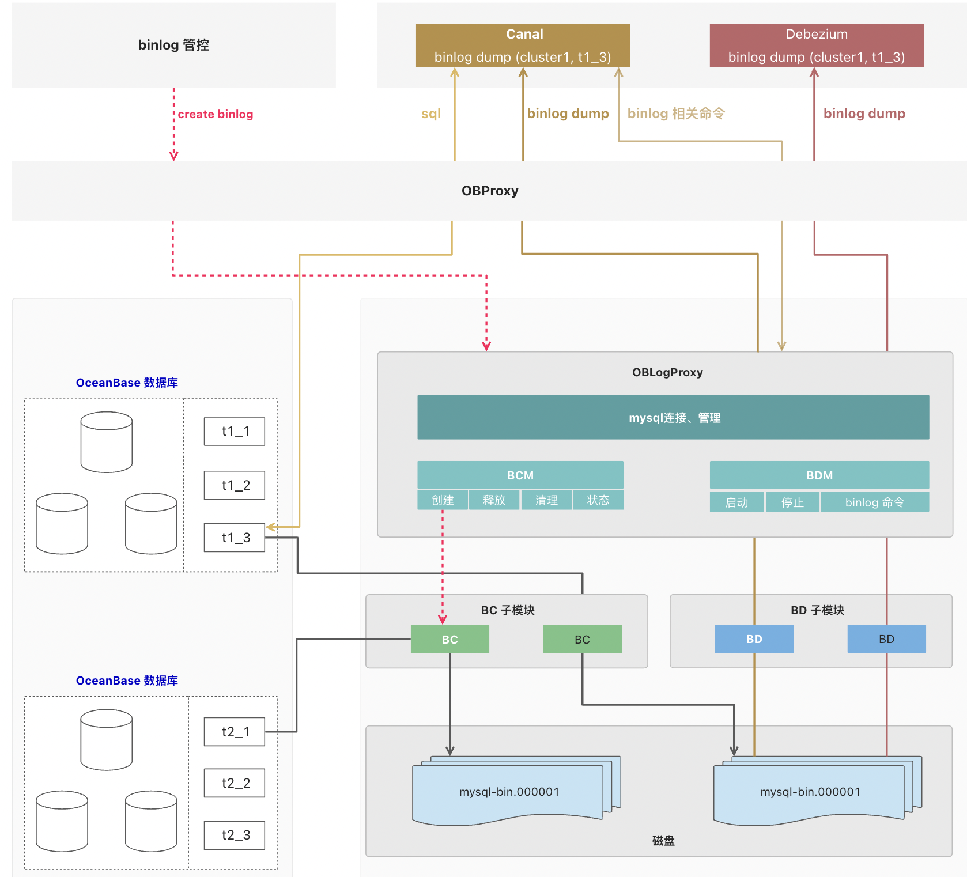Image resolution: width=967 pixels, height=877 pixels.
Task: Toggle the 启动 option under BDM
Action: (736, 502)
